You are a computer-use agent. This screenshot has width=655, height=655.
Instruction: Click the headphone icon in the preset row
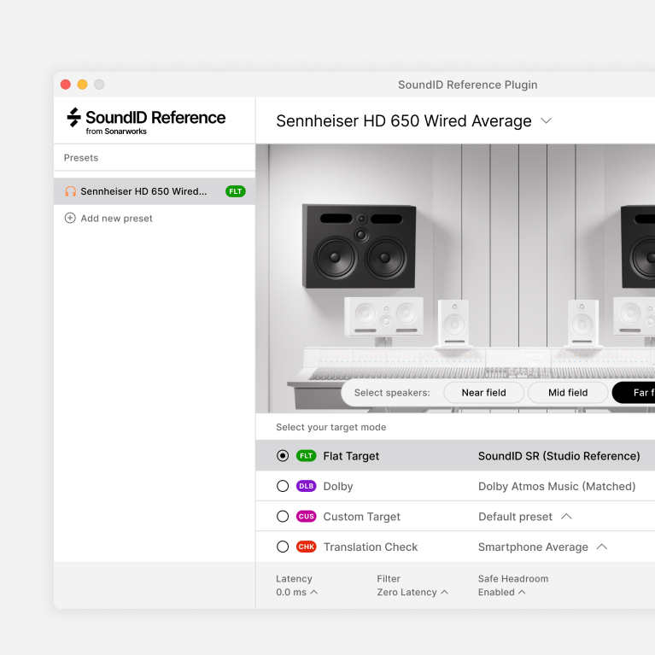70,191
